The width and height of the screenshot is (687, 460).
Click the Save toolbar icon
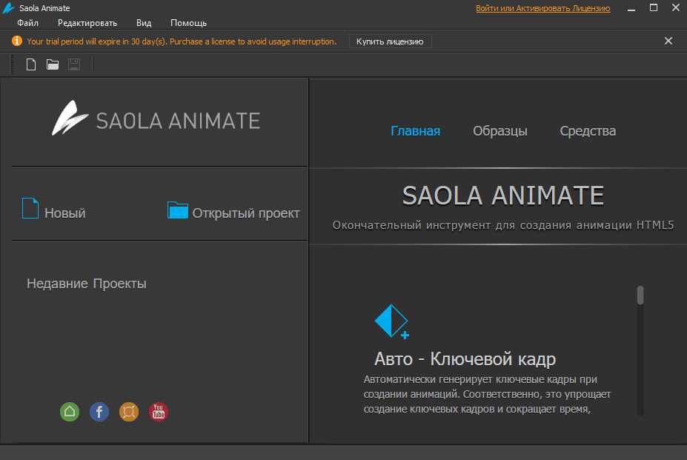pos(73,64)
